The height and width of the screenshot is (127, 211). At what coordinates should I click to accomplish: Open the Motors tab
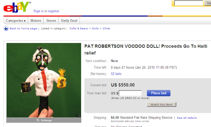coord(36,21)
